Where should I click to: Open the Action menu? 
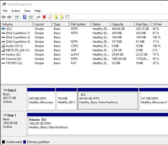16,11
